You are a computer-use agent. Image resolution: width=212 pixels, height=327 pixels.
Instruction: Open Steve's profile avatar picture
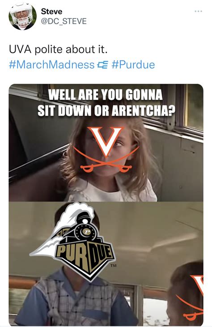(22, 16)
